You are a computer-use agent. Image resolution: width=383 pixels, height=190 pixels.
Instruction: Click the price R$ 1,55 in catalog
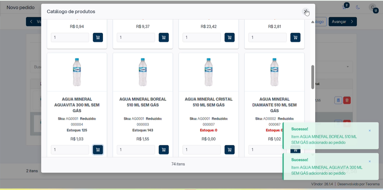143,139
